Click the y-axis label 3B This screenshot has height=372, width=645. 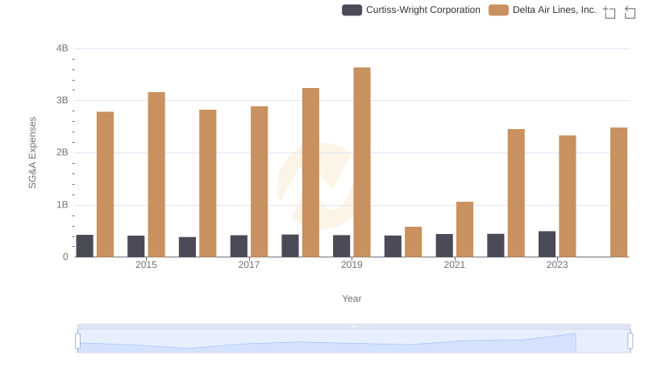[x=62, y=100]
